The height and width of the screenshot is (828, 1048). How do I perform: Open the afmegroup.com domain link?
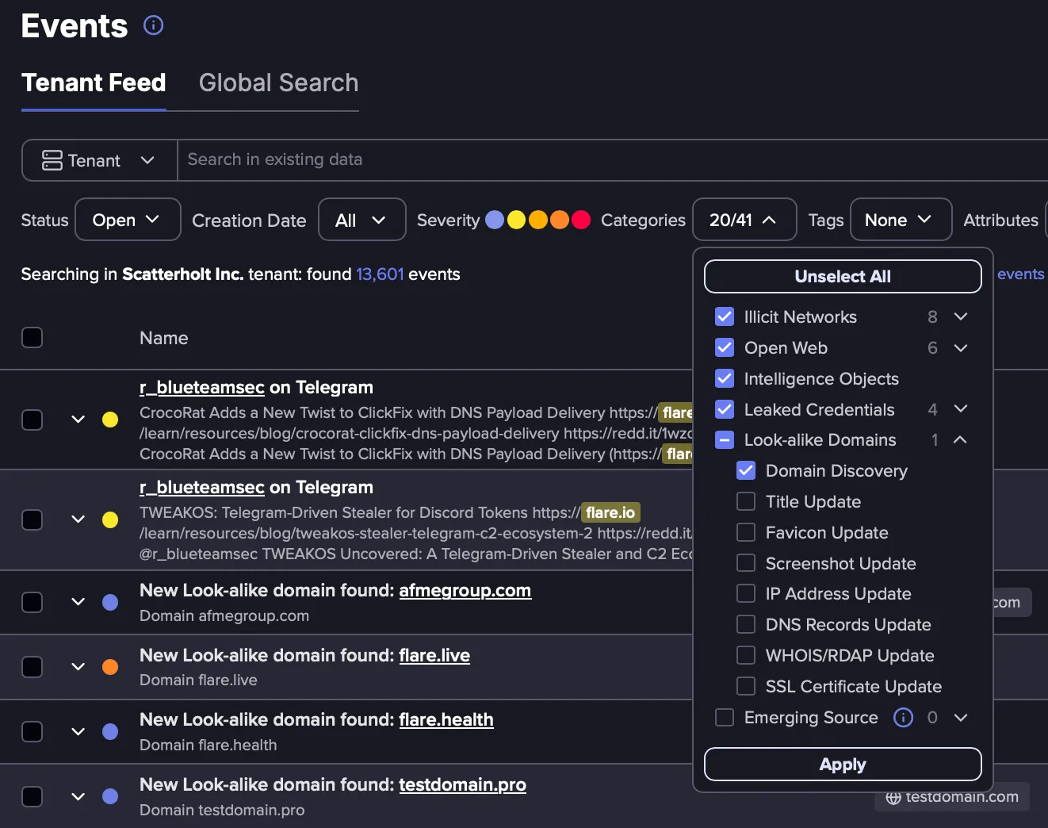click(465, 591)
